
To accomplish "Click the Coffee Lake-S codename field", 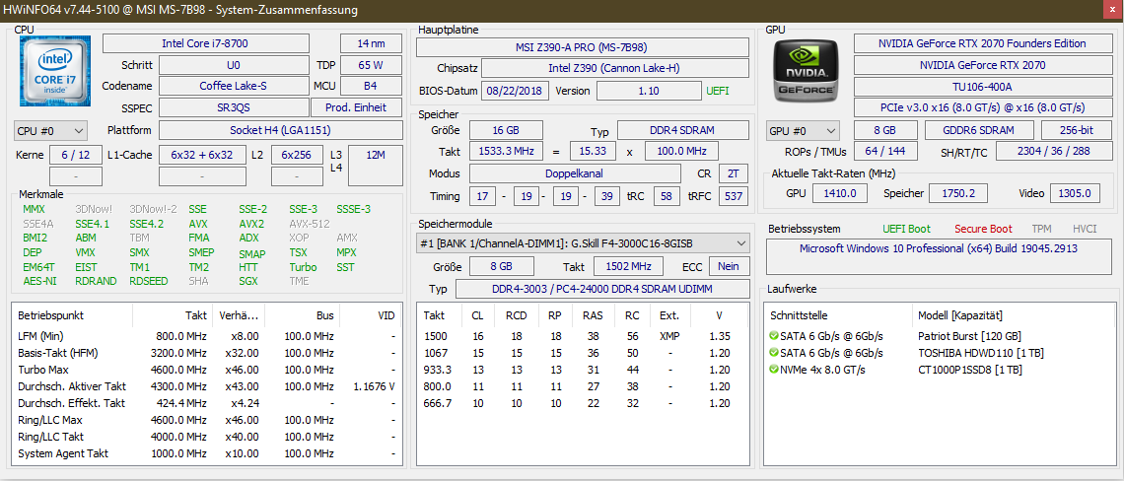I will point(233,86).
